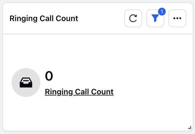This screenshot has width=195, height=134.
Task: Click the number 1 on the filter badge
Action: pyautogui.click(x=162, y=12)
